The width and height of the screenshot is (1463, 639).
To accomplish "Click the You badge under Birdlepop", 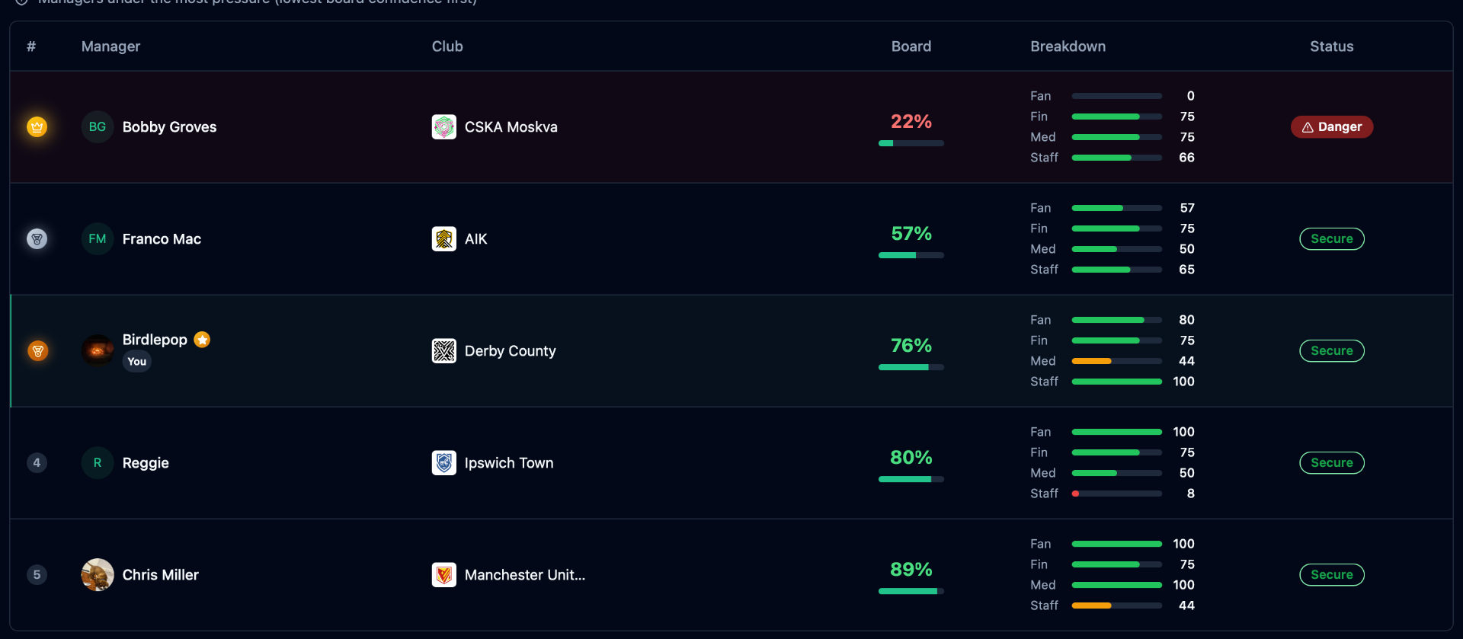I will 136,361.
